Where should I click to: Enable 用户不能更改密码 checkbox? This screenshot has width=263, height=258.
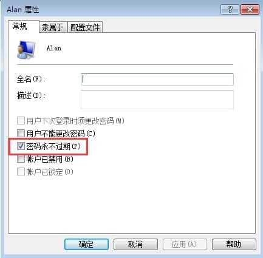point(21,134)
